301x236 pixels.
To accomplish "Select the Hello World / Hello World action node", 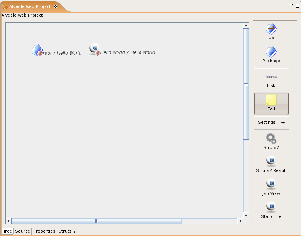I will [95, 49].
